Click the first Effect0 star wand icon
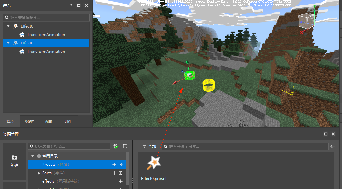This screenshot has width=342, height=189. [15, 26]
